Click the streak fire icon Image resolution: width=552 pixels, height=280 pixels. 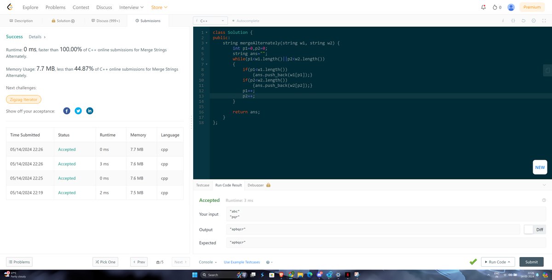pyautogui.click(x=495, y=7)
